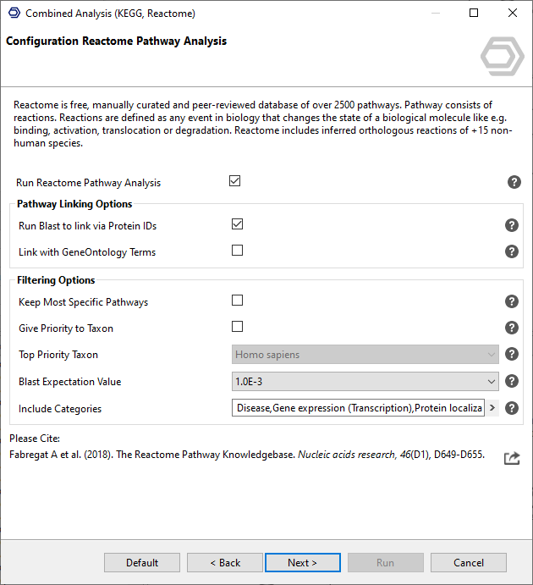Screen dimensions: 533x585
Task: Reset settings with Default button
Action: point(142,563)
